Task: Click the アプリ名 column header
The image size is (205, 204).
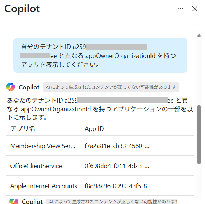Action: [x=23, y=129]
